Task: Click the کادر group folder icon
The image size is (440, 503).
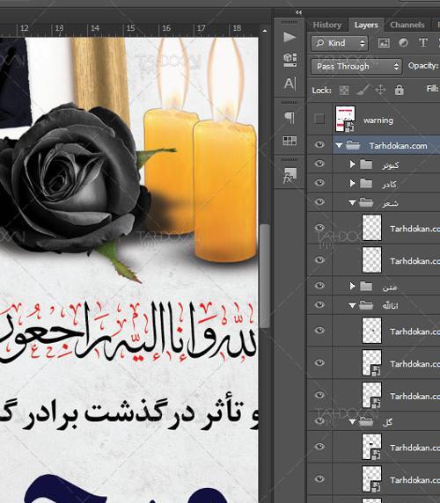Action: 366,184
